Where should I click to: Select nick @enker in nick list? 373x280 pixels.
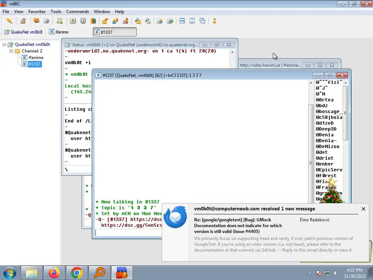(325, 164)
